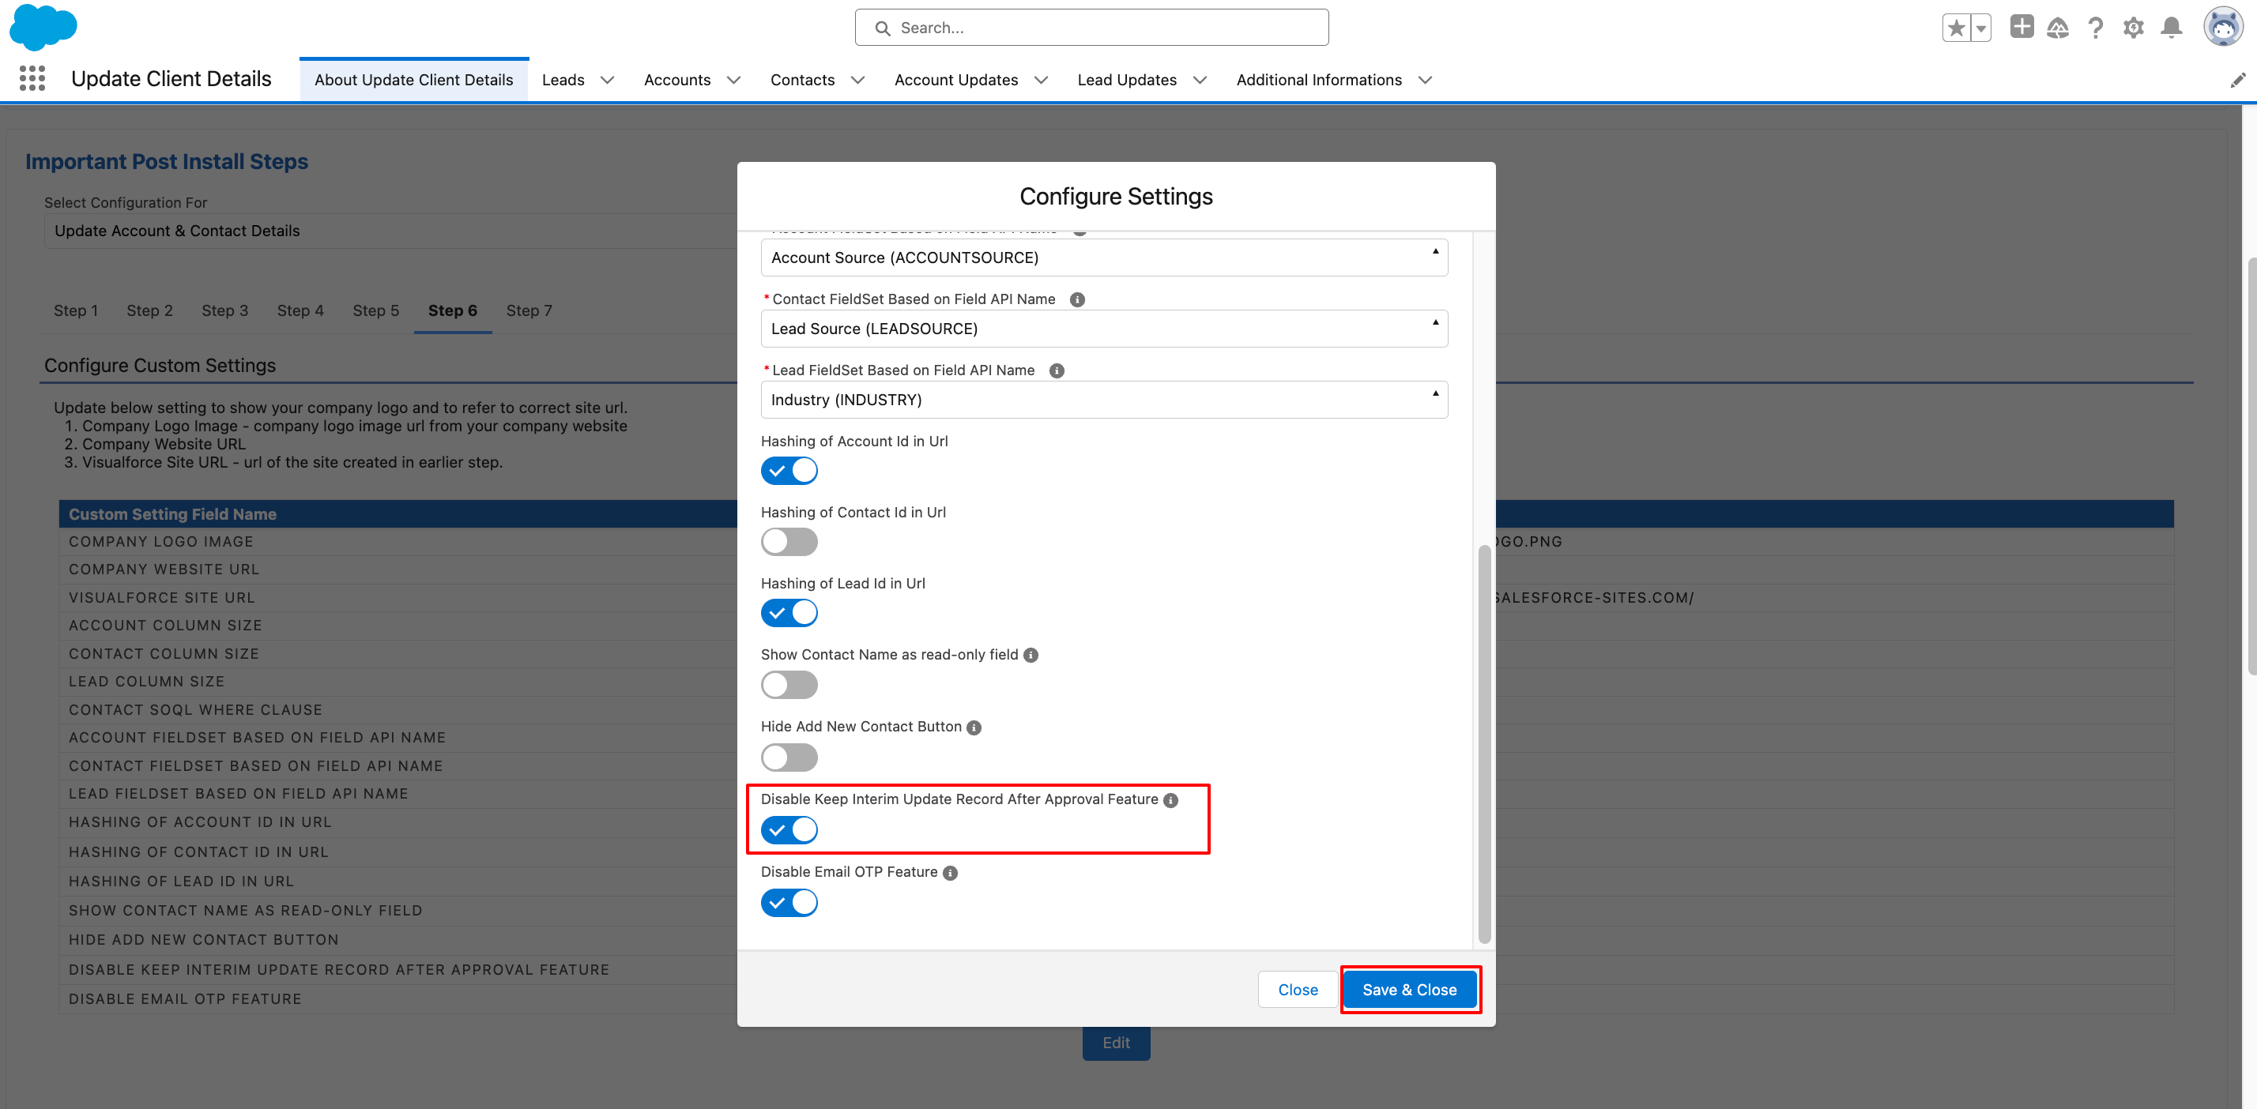Expand the Account Updates nav menu chevron

tap(1041, 80)
